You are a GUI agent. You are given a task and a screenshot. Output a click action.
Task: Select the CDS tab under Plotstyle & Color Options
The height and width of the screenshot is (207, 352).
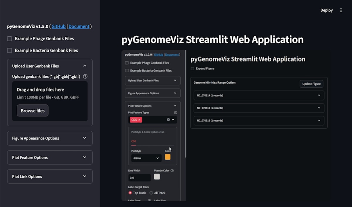(134, 141)
